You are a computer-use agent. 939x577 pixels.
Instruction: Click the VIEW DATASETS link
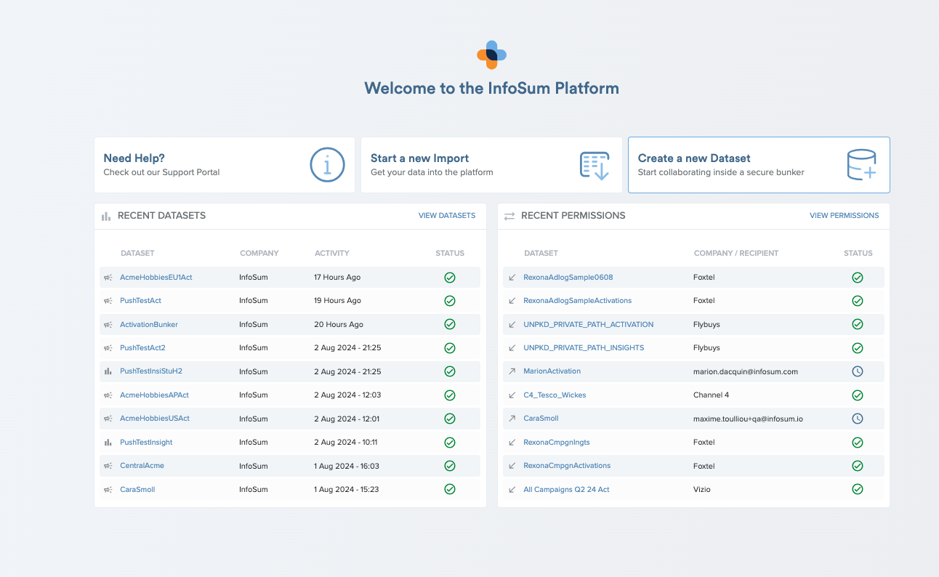point(447,216)
